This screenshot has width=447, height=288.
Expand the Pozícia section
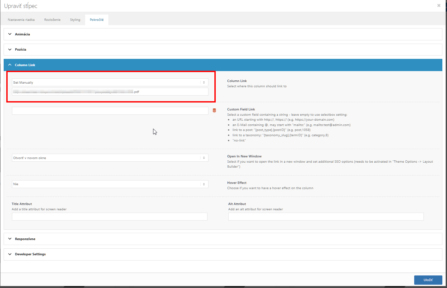[x=223, y=49]
